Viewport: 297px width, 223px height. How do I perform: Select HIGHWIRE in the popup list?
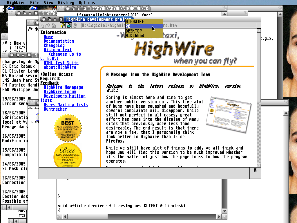pyautogui.click(x=144, y=21)
